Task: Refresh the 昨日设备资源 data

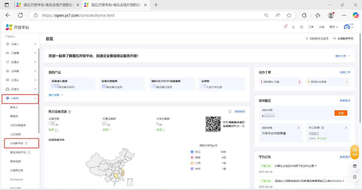Action: (x=230, y=112)
